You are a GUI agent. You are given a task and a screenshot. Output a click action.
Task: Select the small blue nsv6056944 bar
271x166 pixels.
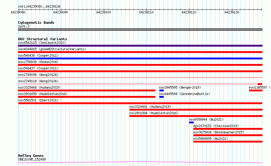coord(191,122)
